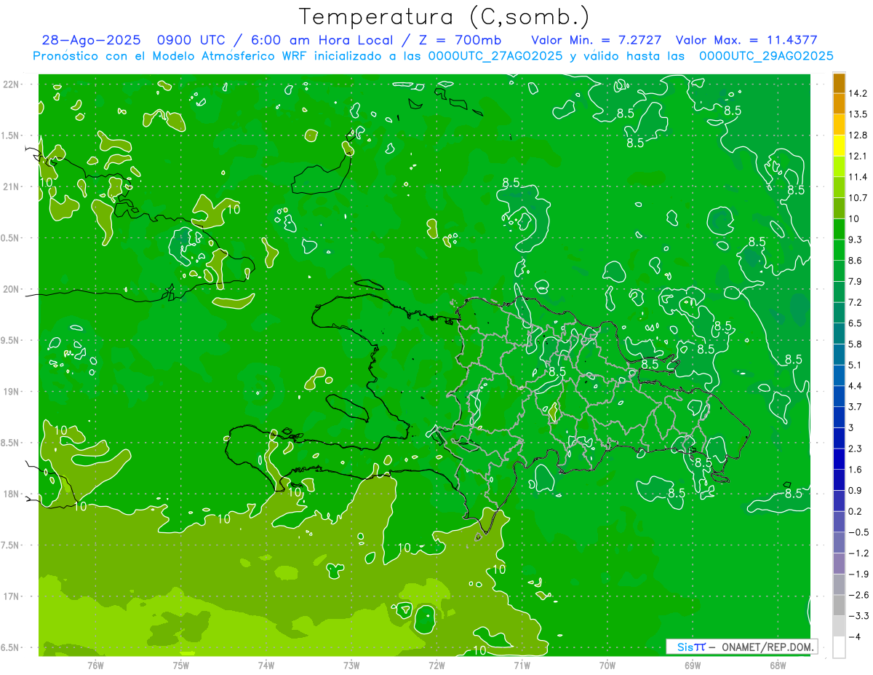The image size is (873, 675).
Task: Pick the teal swatch between 5.8 and 6.5
Action: pos(839,333)
